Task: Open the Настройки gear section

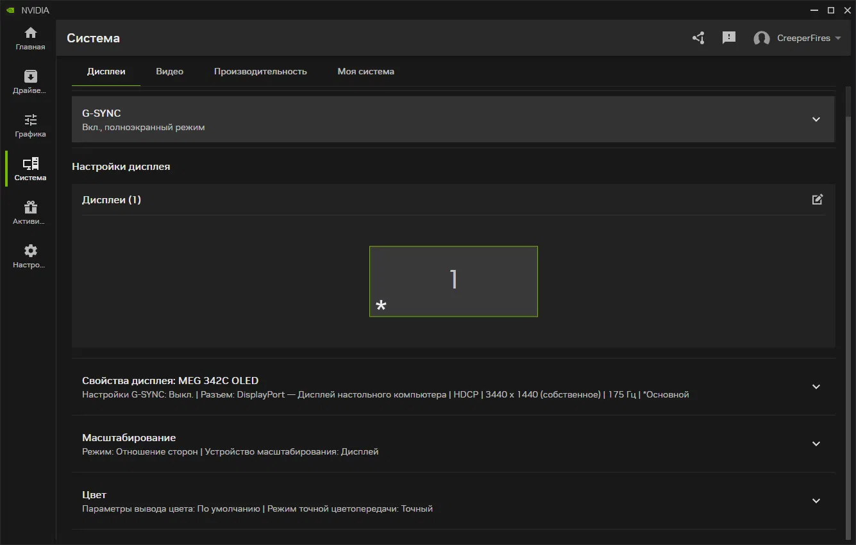Action: [30, 256]
